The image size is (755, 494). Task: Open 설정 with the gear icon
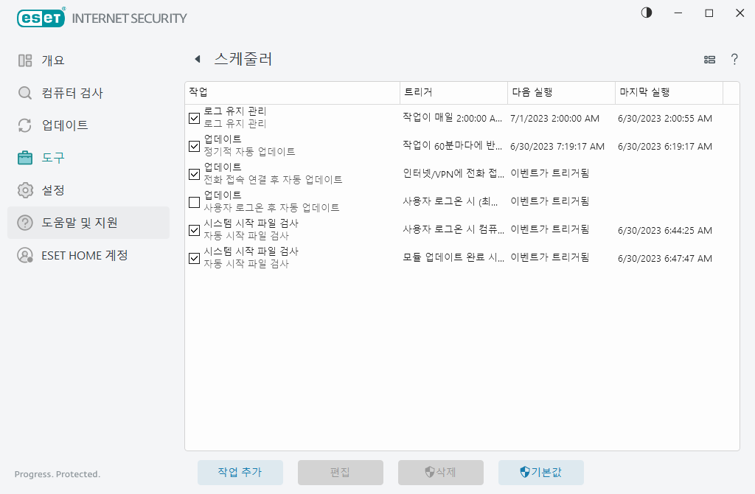24,190
